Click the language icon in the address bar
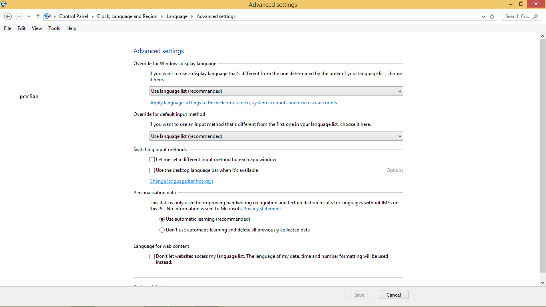546x307 pixels. tap(48, 16)
